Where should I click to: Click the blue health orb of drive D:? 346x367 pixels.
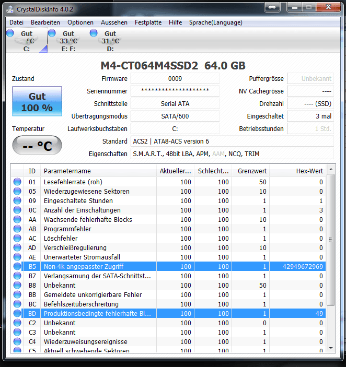94,33
